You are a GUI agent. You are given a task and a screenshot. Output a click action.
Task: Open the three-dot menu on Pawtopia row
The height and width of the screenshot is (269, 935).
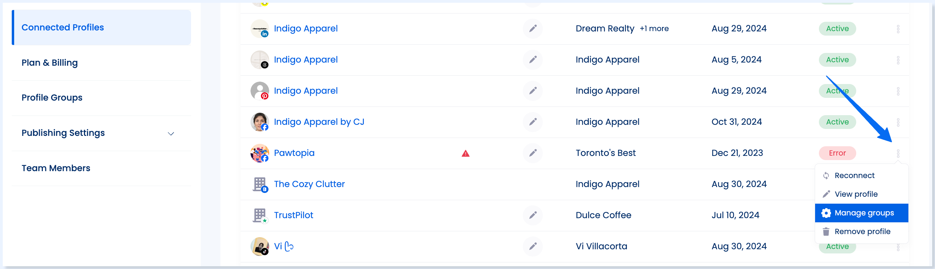898,153
